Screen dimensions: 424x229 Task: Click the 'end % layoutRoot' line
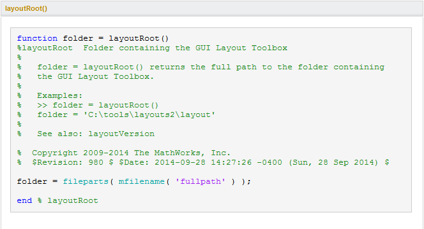[x=57, y=201]
